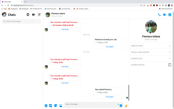Image resolution: width=174 pixels, height=109 pixels.
Task: Click the address bar URL
Action: (24, 5)
